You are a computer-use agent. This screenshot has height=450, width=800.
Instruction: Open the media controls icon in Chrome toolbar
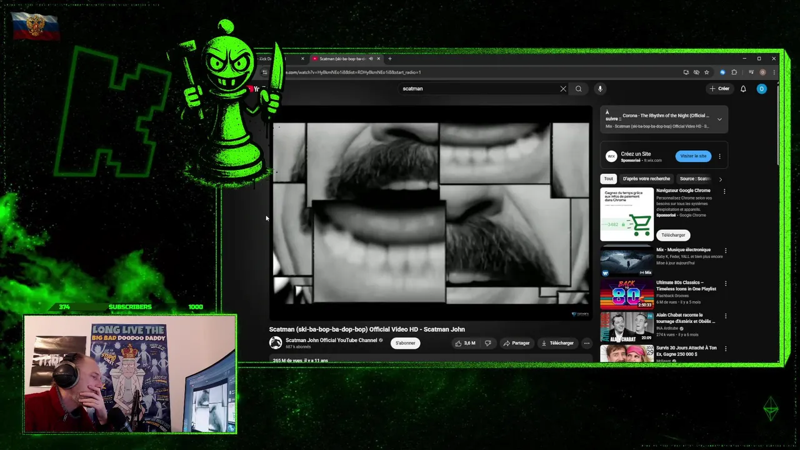[751, 72]
